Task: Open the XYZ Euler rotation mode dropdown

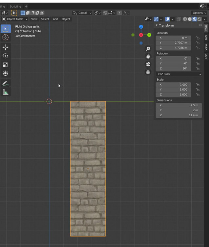Action: 179,74
